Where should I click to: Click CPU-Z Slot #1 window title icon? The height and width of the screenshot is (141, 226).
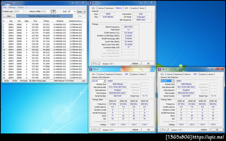coord(90,69)
